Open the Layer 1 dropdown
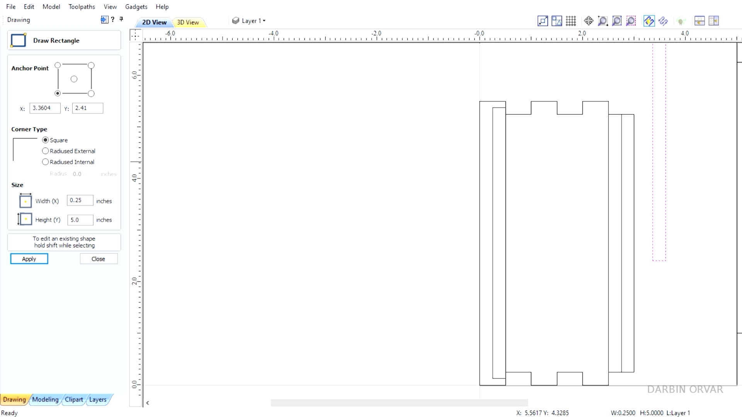This screenshot has height=417, width=742. point(249,21)
